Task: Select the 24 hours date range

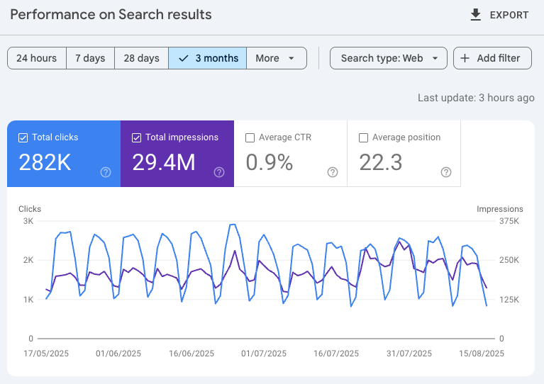Action: tap(37, 58)
